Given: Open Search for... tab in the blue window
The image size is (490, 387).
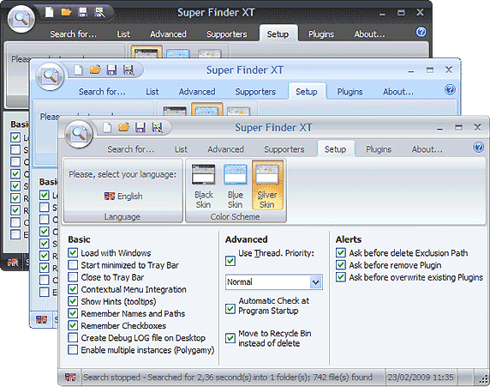Looking at the screenshot, I should [102, 92].
